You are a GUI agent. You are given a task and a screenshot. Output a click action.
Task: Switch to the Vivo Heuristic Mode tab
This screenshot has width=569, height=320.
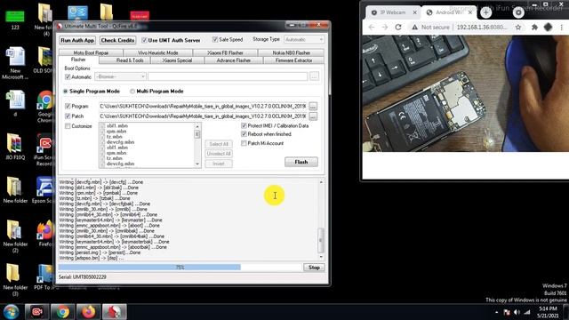click(158, 52)
